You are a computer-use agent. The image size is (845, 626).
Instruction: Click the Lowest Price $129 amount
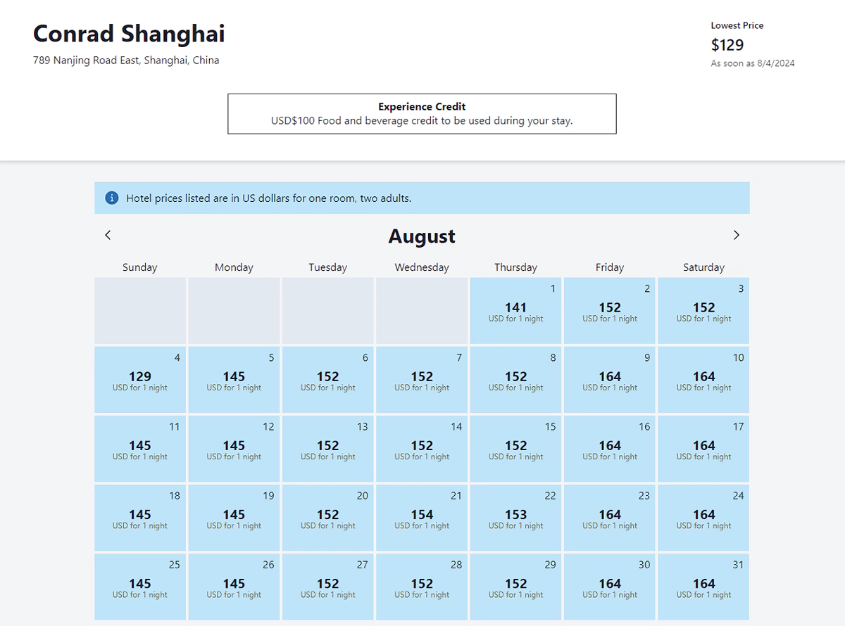[x=727, y=45]
